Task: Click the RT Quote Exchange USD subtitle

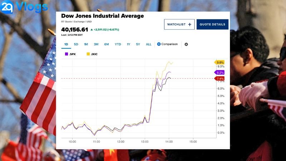Action: [x=77, y=21]
